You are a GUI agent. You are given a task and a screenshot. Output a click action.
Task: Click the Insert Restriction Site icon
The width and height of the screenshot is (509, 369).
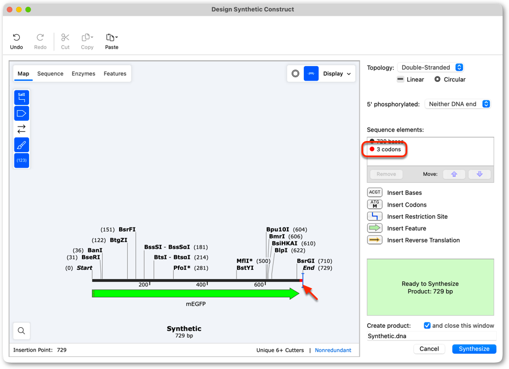[375, 216]
